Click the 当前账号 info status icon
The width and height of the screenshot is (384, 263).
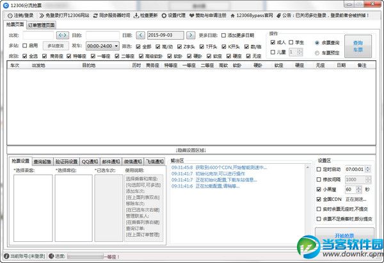tap(6, 256)
